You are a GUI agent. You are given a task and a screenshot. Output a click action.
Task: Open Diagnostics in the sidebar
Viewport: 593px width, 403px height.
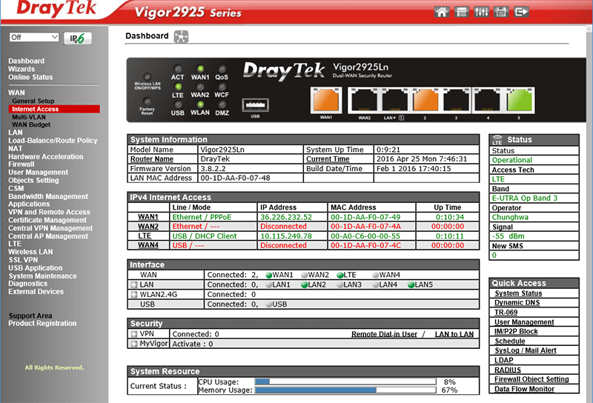pyautogui.click(x=28, y=284)
